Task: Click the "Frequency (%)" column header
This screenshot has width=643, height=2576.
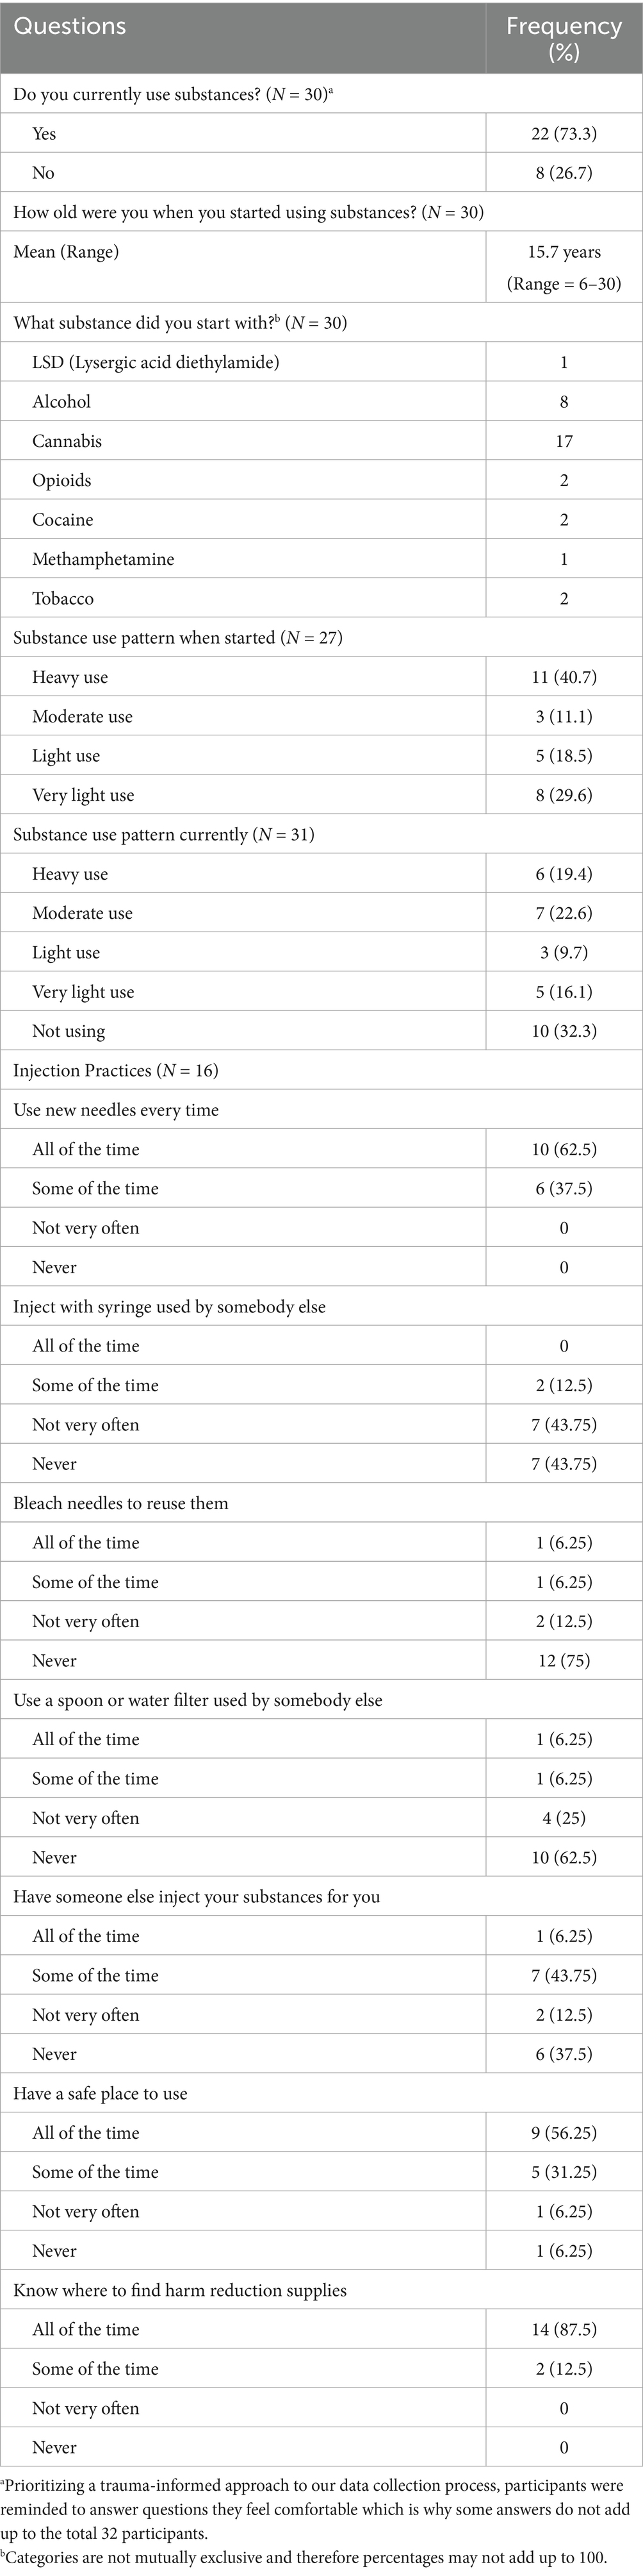Action: pyautogui.click(x=563, y=38)
